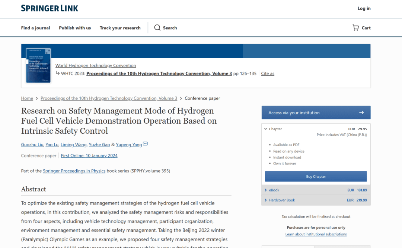
Task: Expand the Hardcover Book purchase option
Action: 266,200
